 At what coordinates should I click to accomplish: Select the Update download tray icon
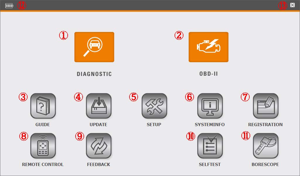click(x=99, y=106)
